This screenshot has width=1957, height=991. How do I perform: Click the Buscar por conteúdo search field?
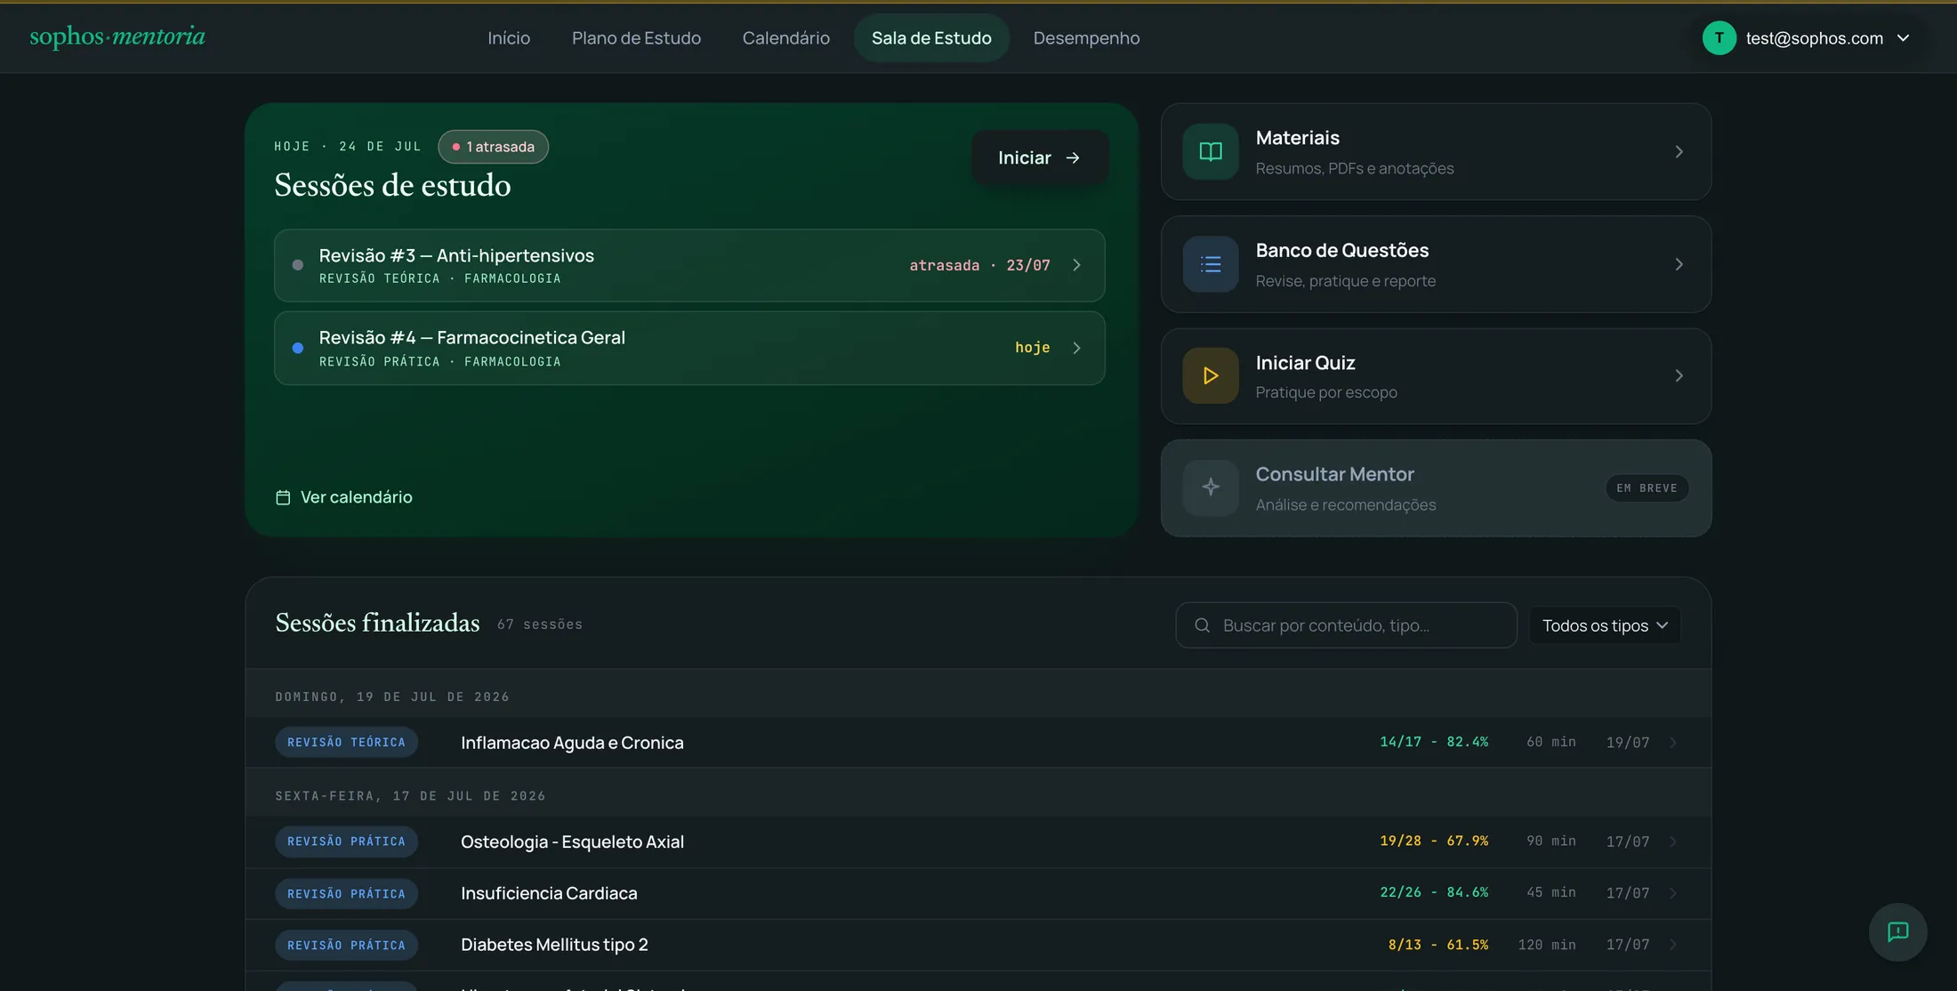tap(1346, 625)
